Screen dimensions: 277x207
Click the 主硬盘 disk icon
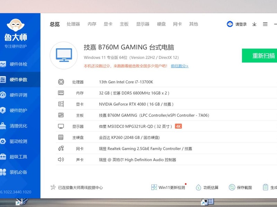[x=61, y=137]
